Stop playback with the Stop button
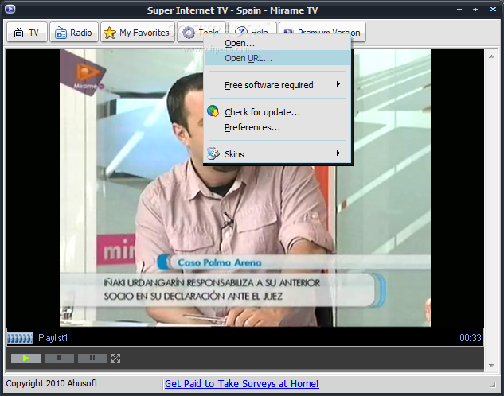The height and width of the screenshot is (396, 504). tap(59, 358)
